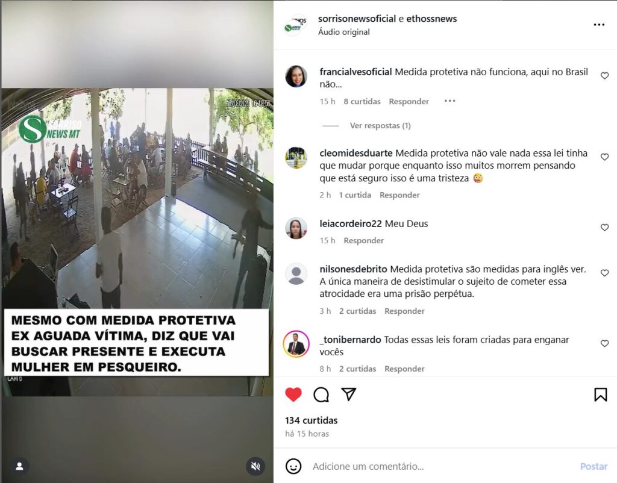Like _tonibernardo's comment heart
The width and height of the screenshot is (617, 483).
tap(605, 343)
